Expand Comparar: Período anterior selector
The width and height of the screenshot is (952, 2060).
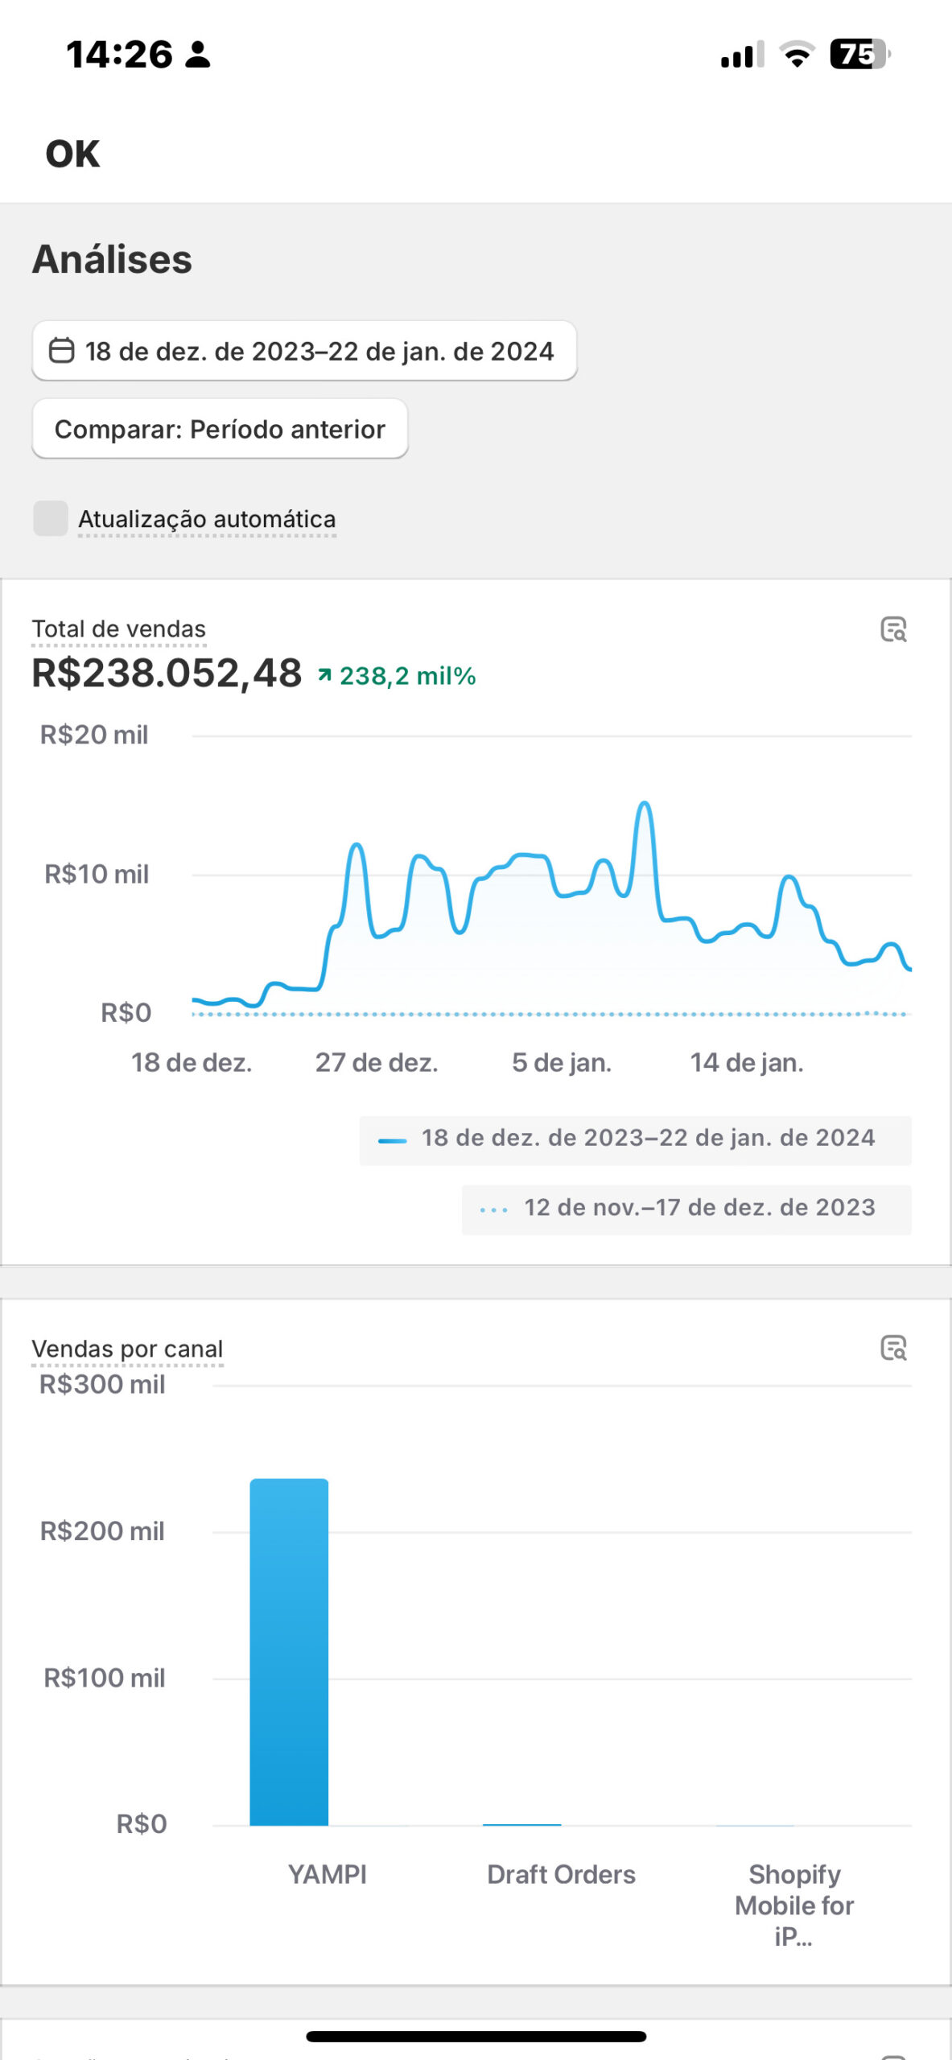point(220,429)
